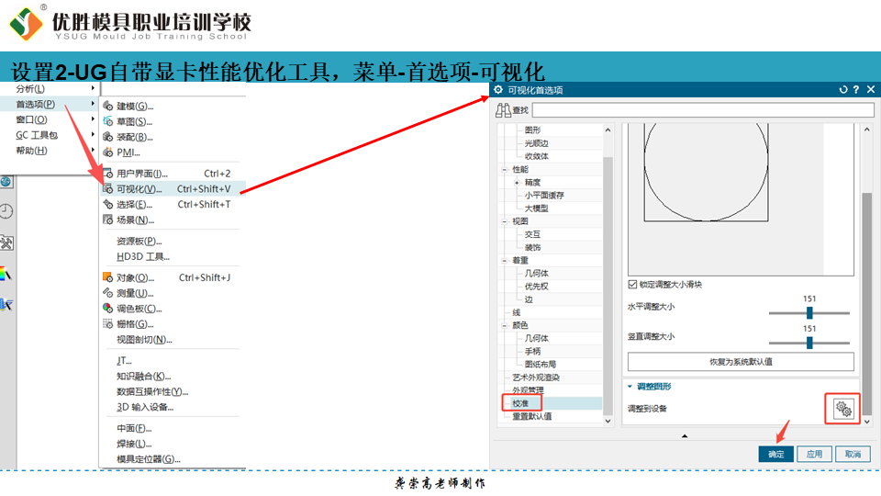The width and height of the screenshot is (881, 496).
Task: Click the 调整到设备 gears icon
Action: pyautogui.click(x=842, y=409)
